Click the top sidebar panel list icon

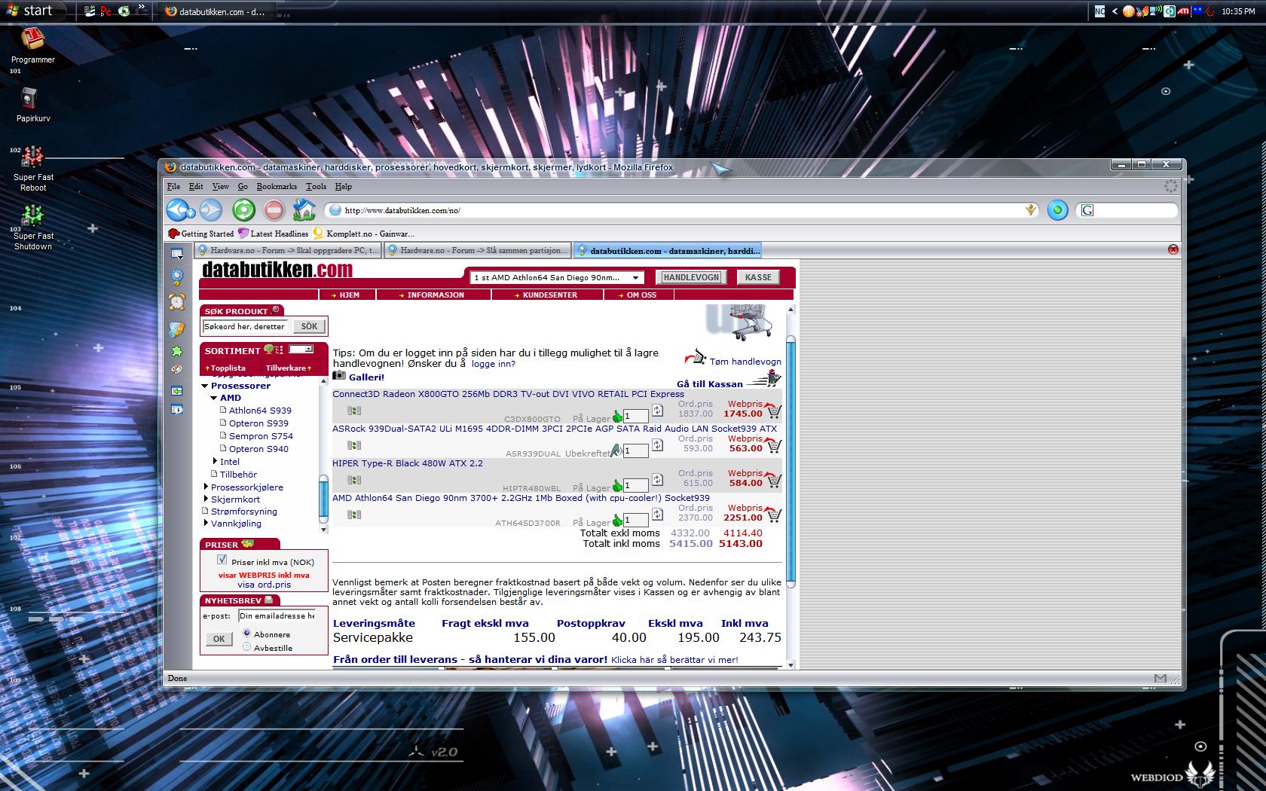click(177, 254)
